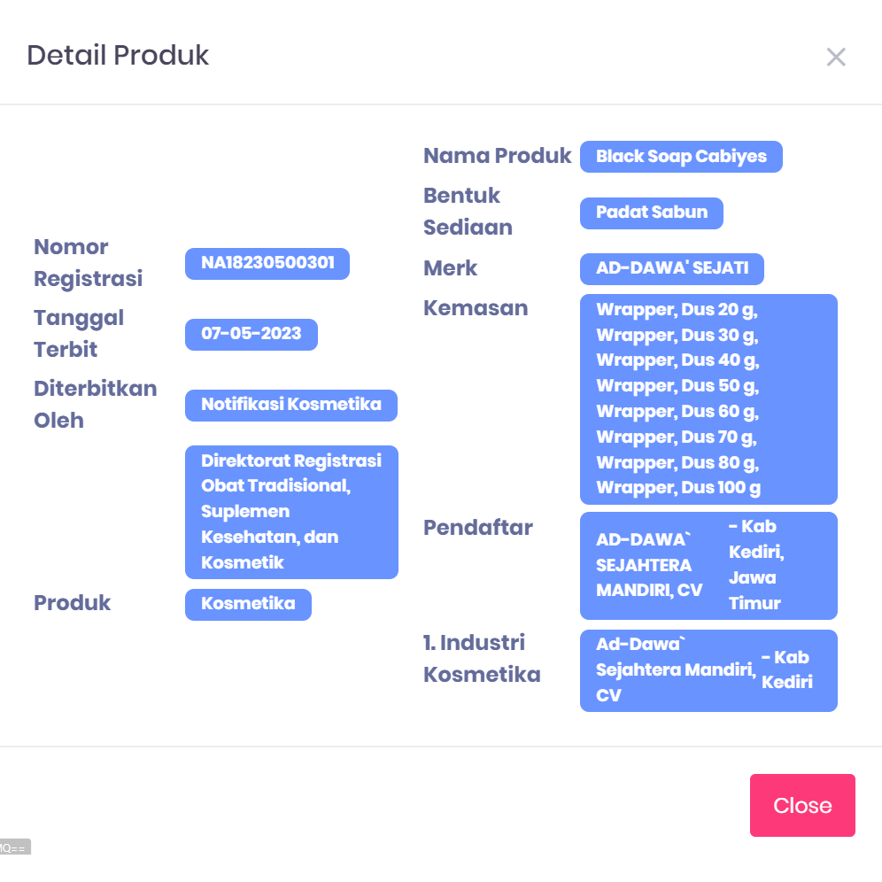Screen dimensions: 882x882
Task: Click the Kemasan label
Action: coord(476,308)
